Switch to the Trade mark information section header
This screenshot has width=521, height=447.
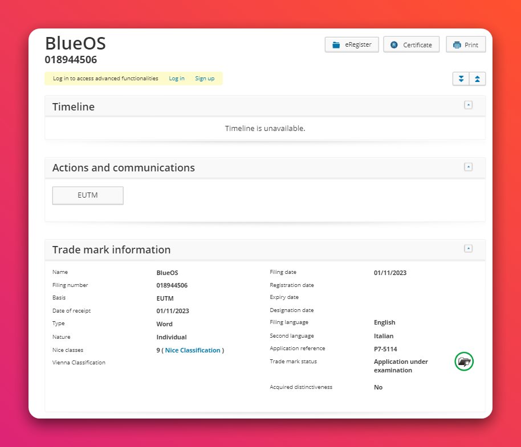click(111, 249)
